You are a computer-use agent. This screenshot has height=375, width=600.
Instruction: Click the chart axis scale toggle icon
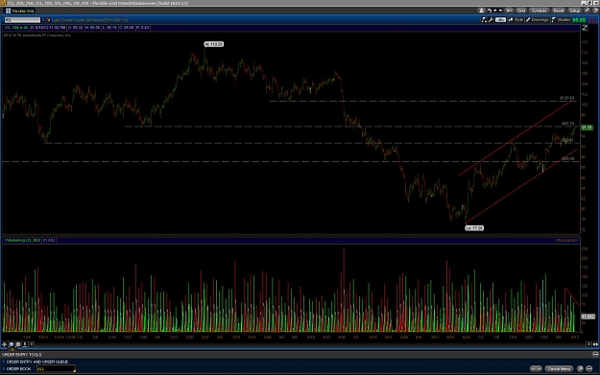click(585, 28)
